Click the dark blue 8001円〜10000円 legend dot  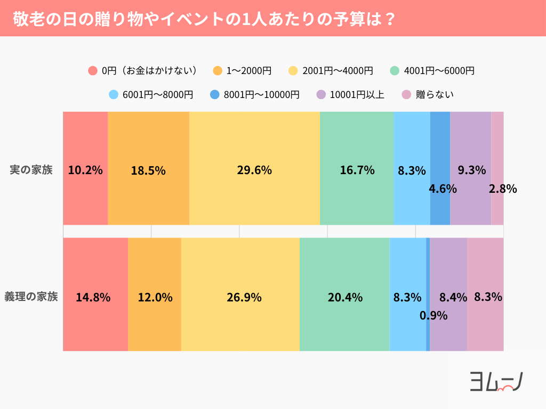pyautogui.click(x=215, y=95)
